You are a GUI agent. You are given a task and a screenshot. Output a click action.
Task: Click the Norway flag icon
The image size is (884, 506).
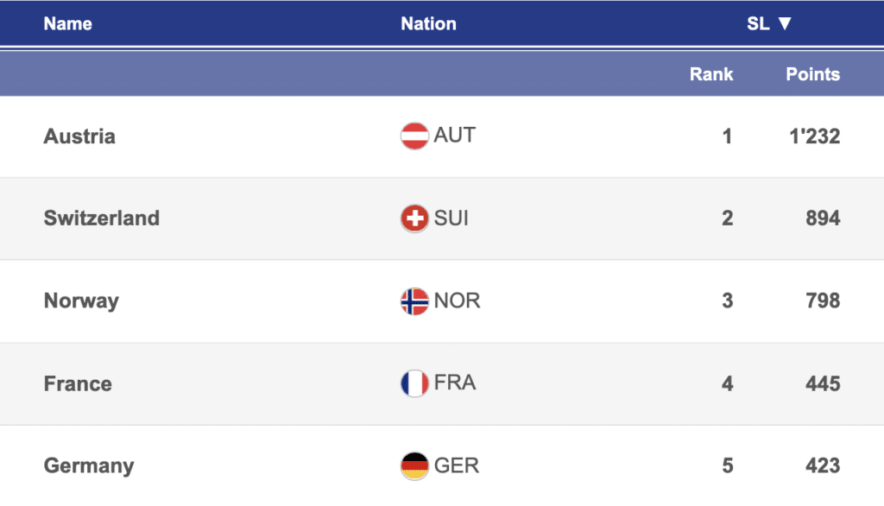(x=414, y=301)
